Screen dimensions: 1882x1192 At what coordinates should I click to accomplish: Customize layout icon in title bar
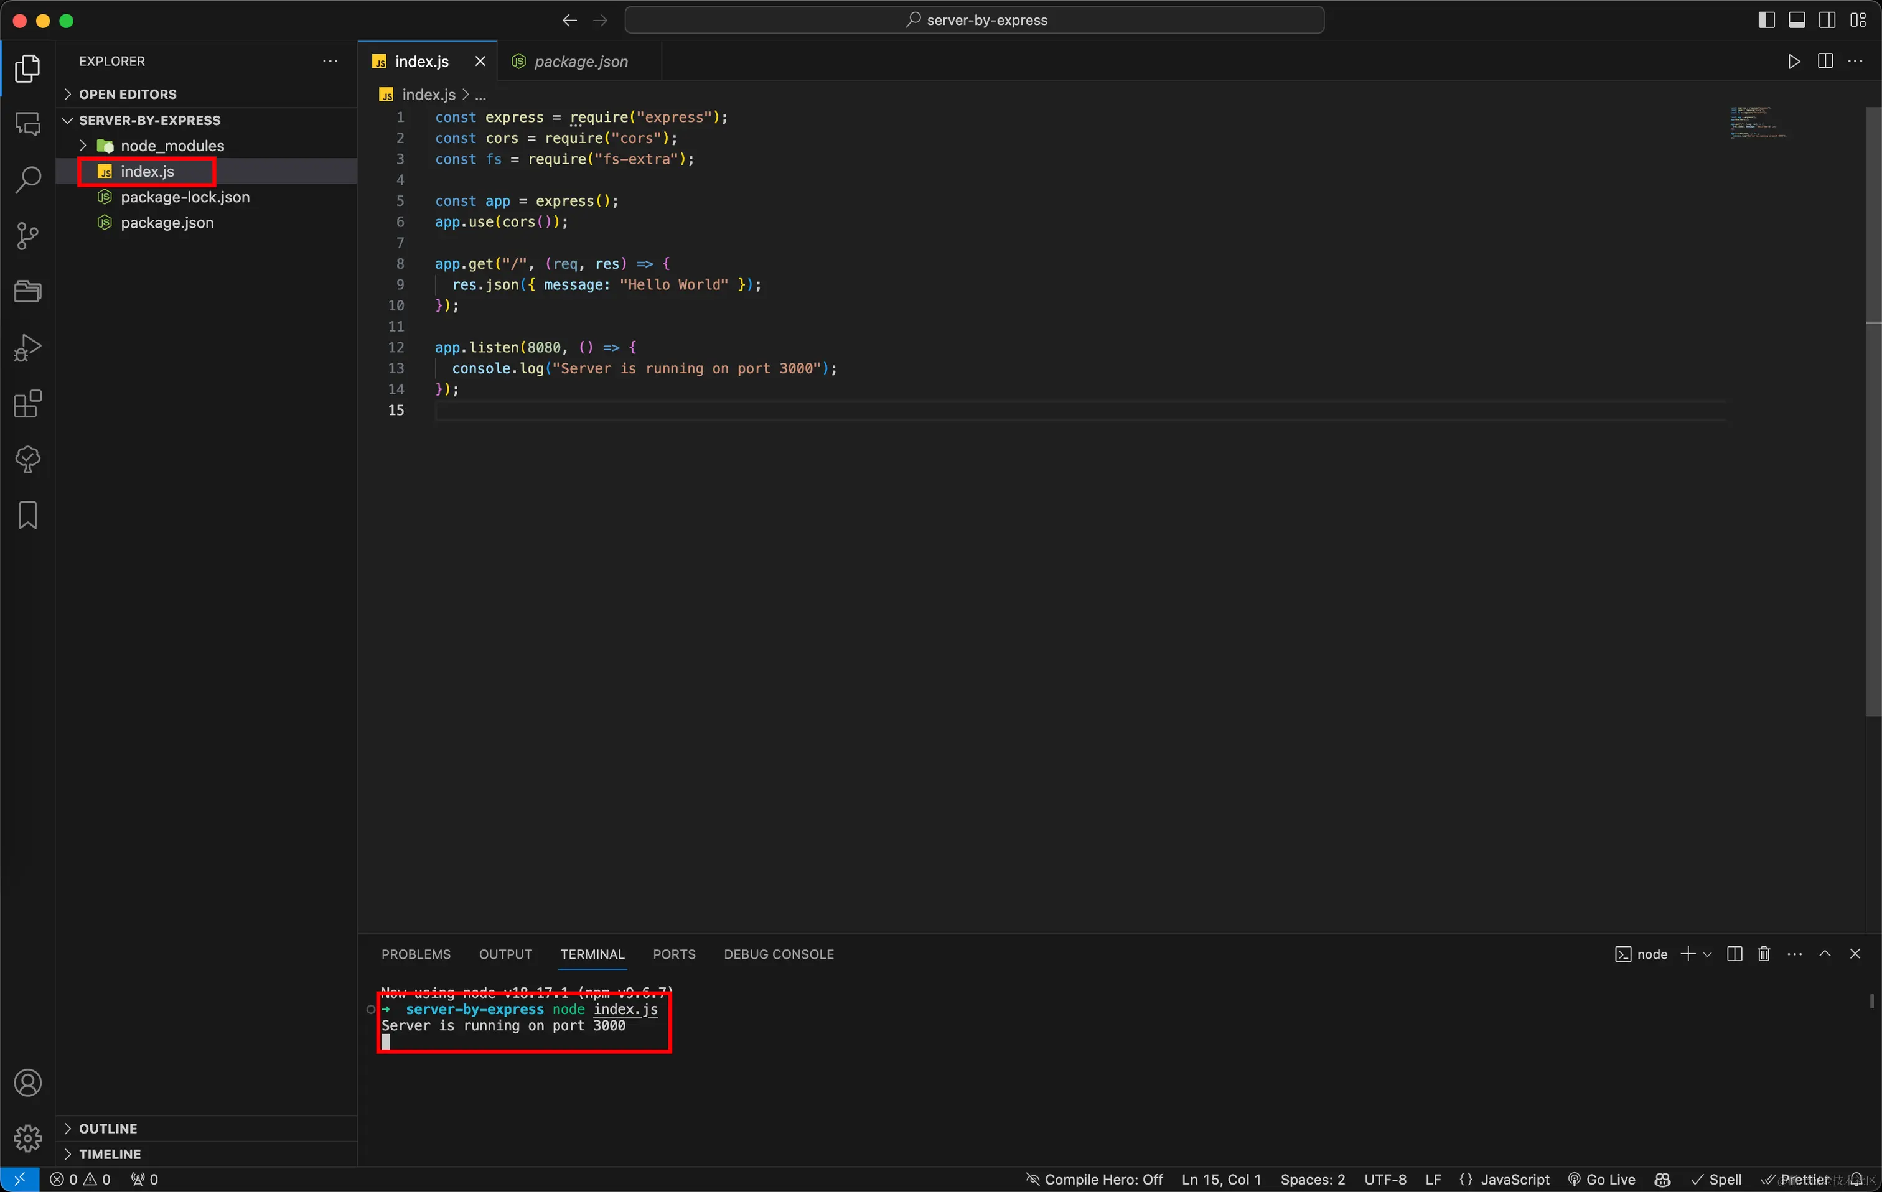click(1858, 21)
